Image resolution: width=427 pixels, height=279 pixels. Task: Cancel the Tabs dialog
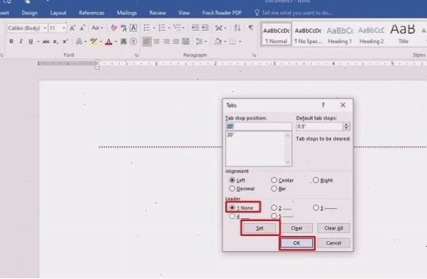pos(334,243)
